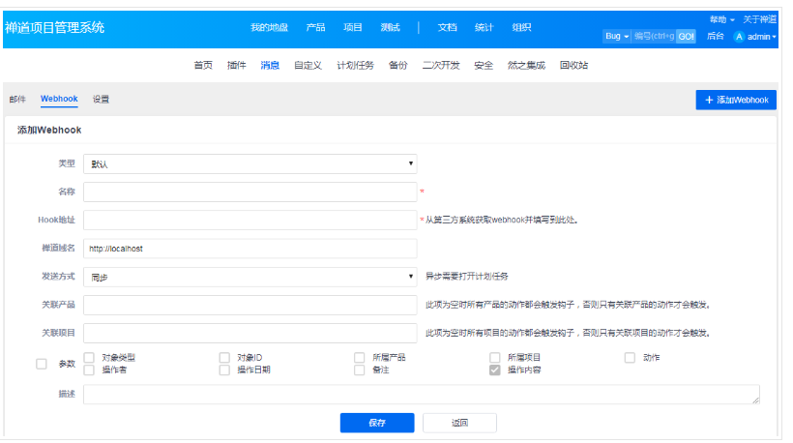Open the Bug search type dropdown

tap(616, 36)
